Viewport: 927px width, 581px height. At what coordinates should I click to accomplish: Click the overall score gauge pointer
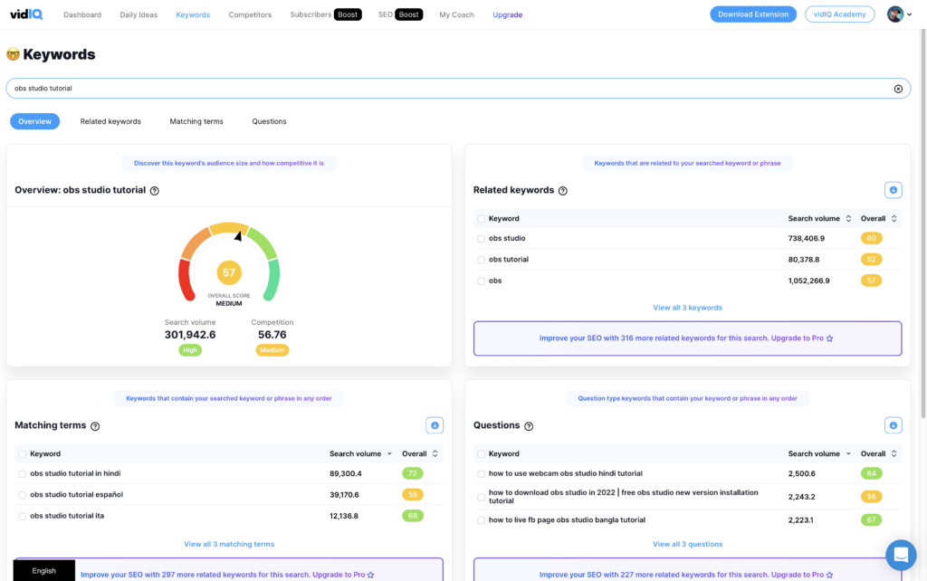[x=238, y=236]
